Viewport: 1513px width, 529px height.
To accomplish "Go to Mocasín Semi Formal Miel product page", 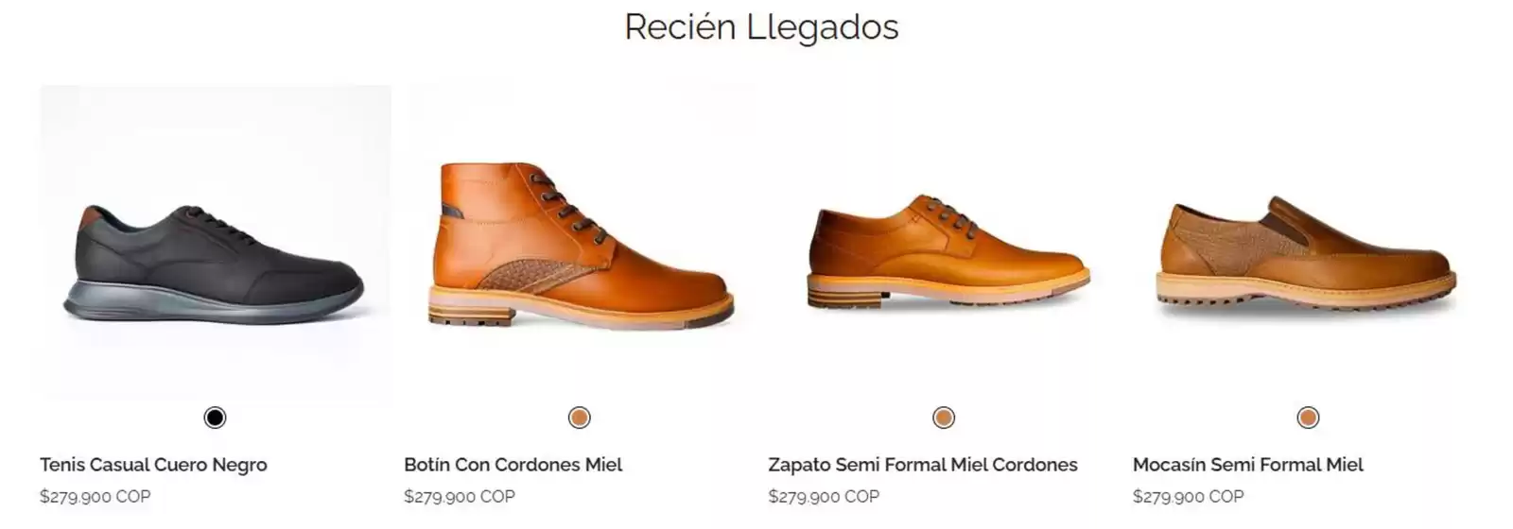I will coord(1248,465).
